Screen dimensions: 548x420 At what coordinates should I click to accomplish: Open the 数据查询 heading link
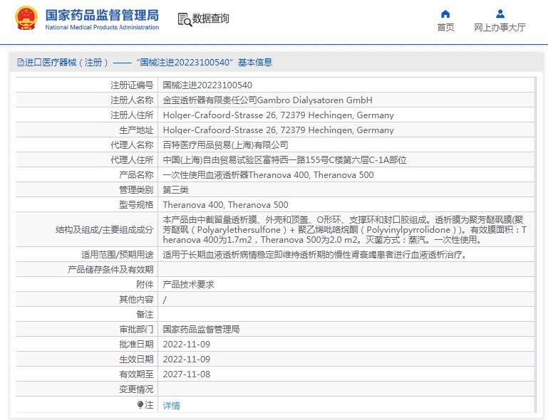pos(211,19)
